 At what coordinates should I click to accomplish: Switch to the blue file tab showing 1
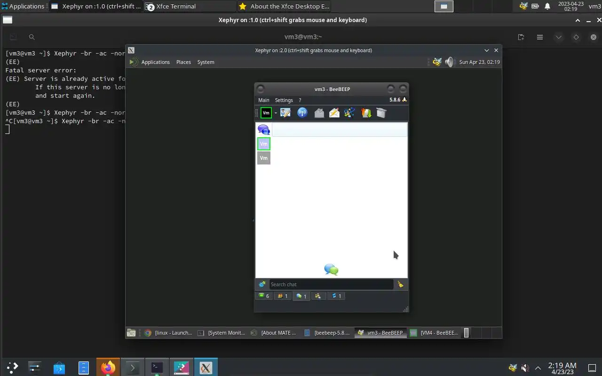click(337, 296)
